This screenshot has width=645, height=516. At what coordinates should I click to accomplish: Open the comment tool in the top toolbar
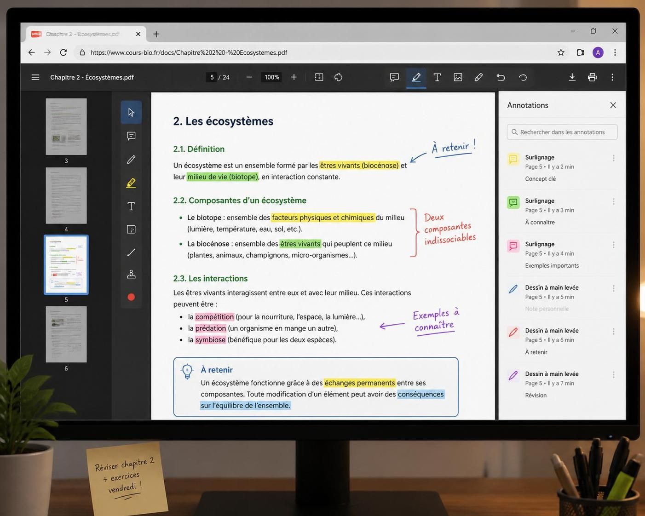click(394, 77)
